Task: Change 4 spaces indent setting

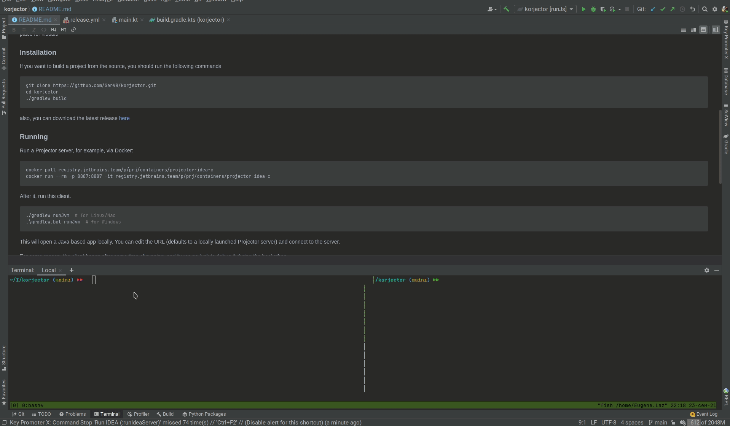Action: [x=632, y=423]
